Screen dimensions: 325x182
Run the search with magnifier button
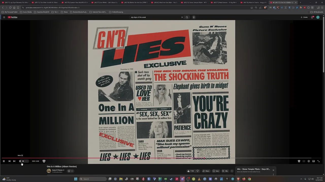[x=187, y=17]
